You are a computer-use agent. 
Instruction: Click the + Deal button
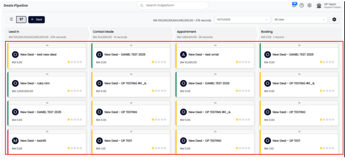tap(36, 19)
